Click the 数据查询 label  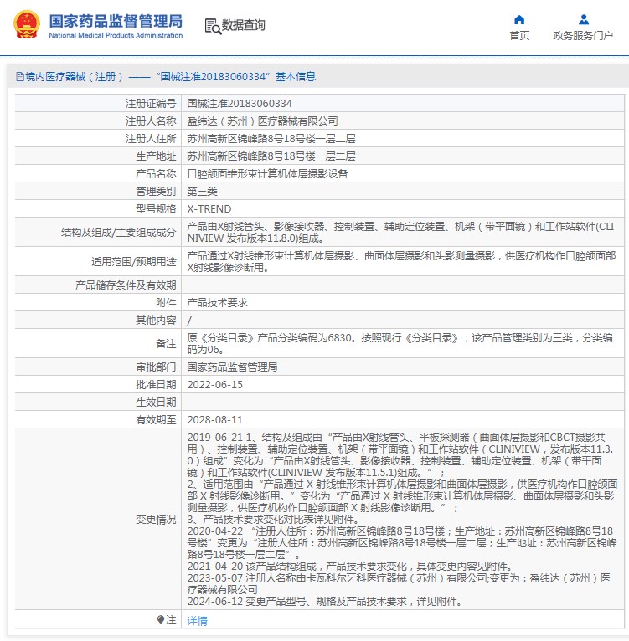coord(243,25)
